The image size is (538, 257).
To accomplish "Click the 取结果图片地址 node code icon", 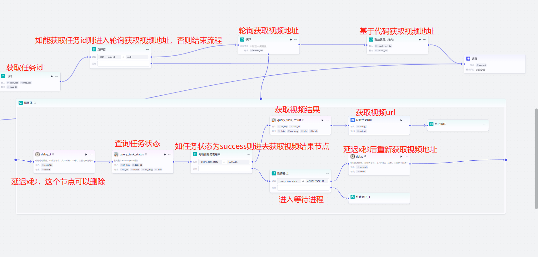I will click(371, 40).
